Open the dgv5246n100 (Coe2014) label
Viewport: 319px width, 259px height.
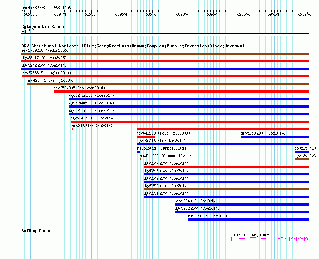(x=93, y=118)
